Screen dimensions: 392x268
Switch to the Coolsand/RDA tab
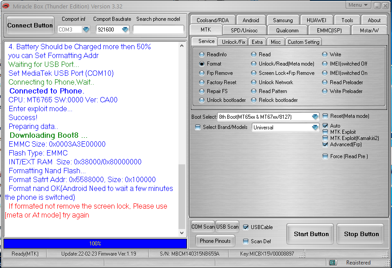(x=213, y=20)
